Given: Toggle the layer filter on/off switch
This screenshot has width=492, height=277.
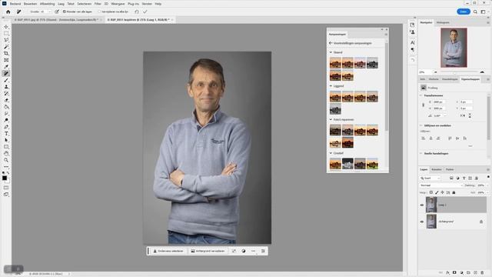Looking at the screenshot, I should pos(488,177).
